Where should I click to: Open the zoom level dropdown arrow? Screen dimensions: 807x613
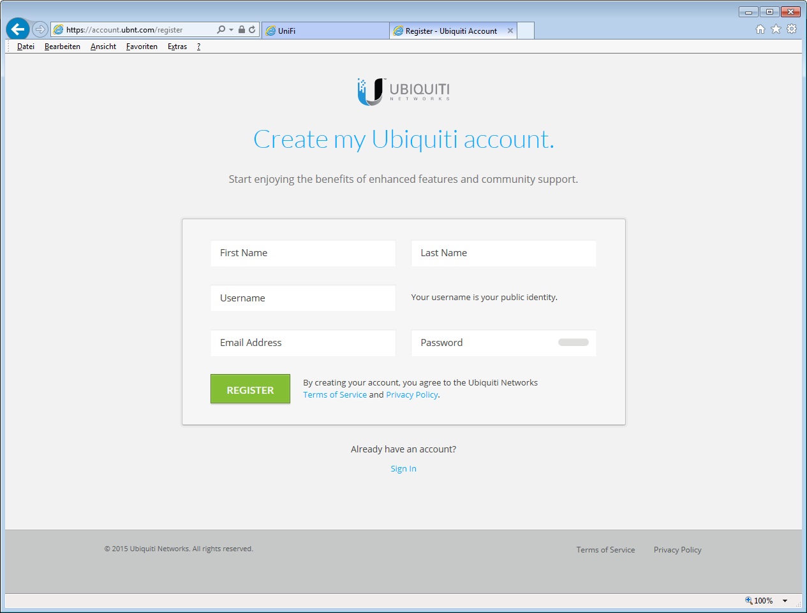785,601
